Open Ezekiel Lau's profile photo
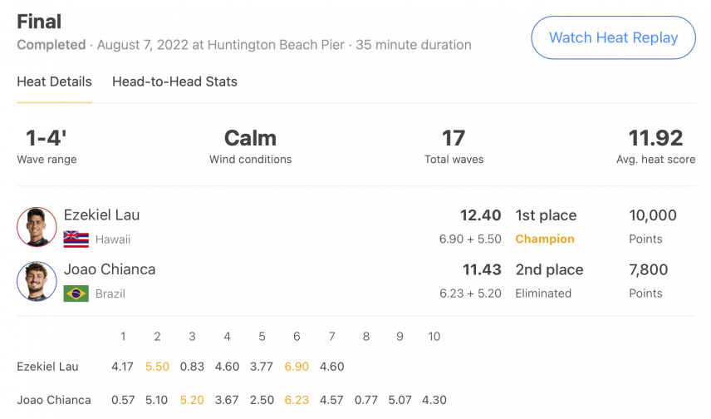The width and height of the screenshot is (711, 419). (37, 227)
